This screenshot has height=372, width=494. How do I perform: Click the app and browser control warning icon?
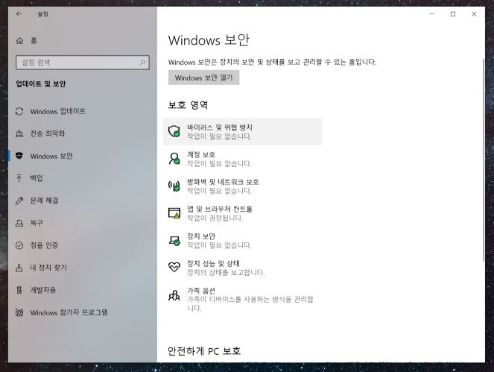174,213
